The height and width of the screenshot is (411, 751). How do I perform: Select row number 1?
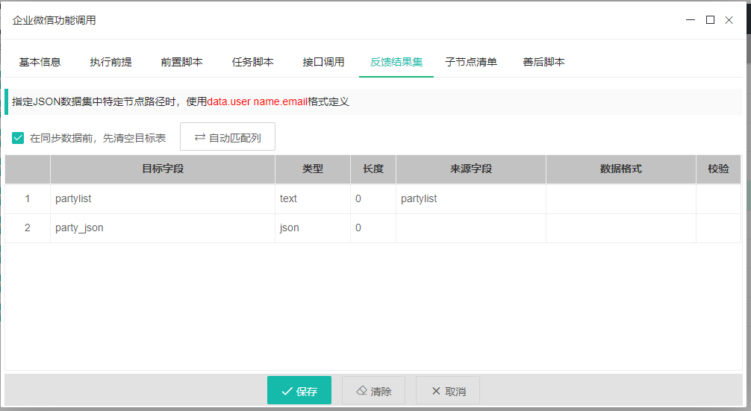[x=28, y=199]
